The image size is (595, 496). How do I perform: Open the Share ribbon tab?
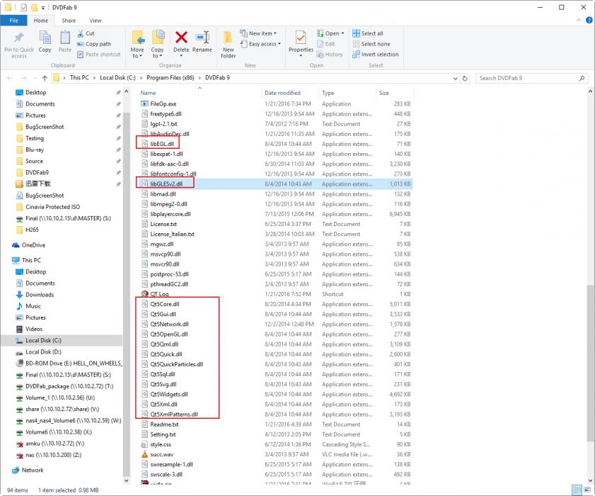[x=69, y=21]
